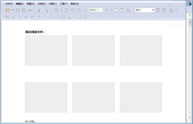193x124 pixels.
Task: Click the find previous page icon
Action: tap(158, 10)
